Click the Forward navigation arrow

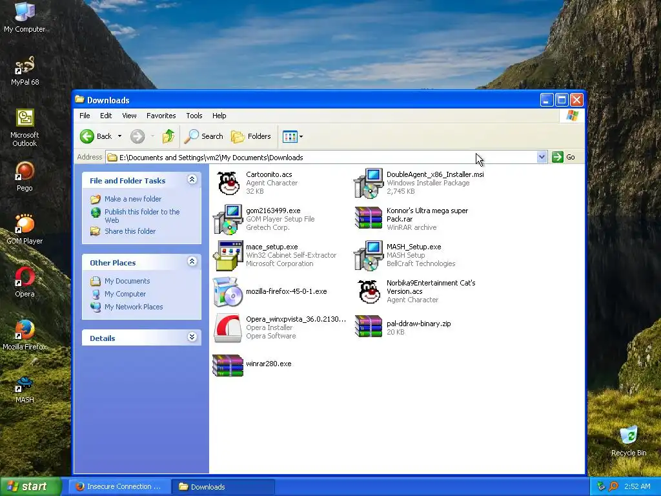click(137, 136)
